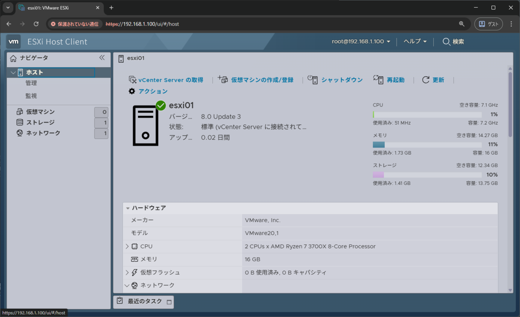
Task: Click the vCenter Server acquire icon
Action: (x=133, y=80)
